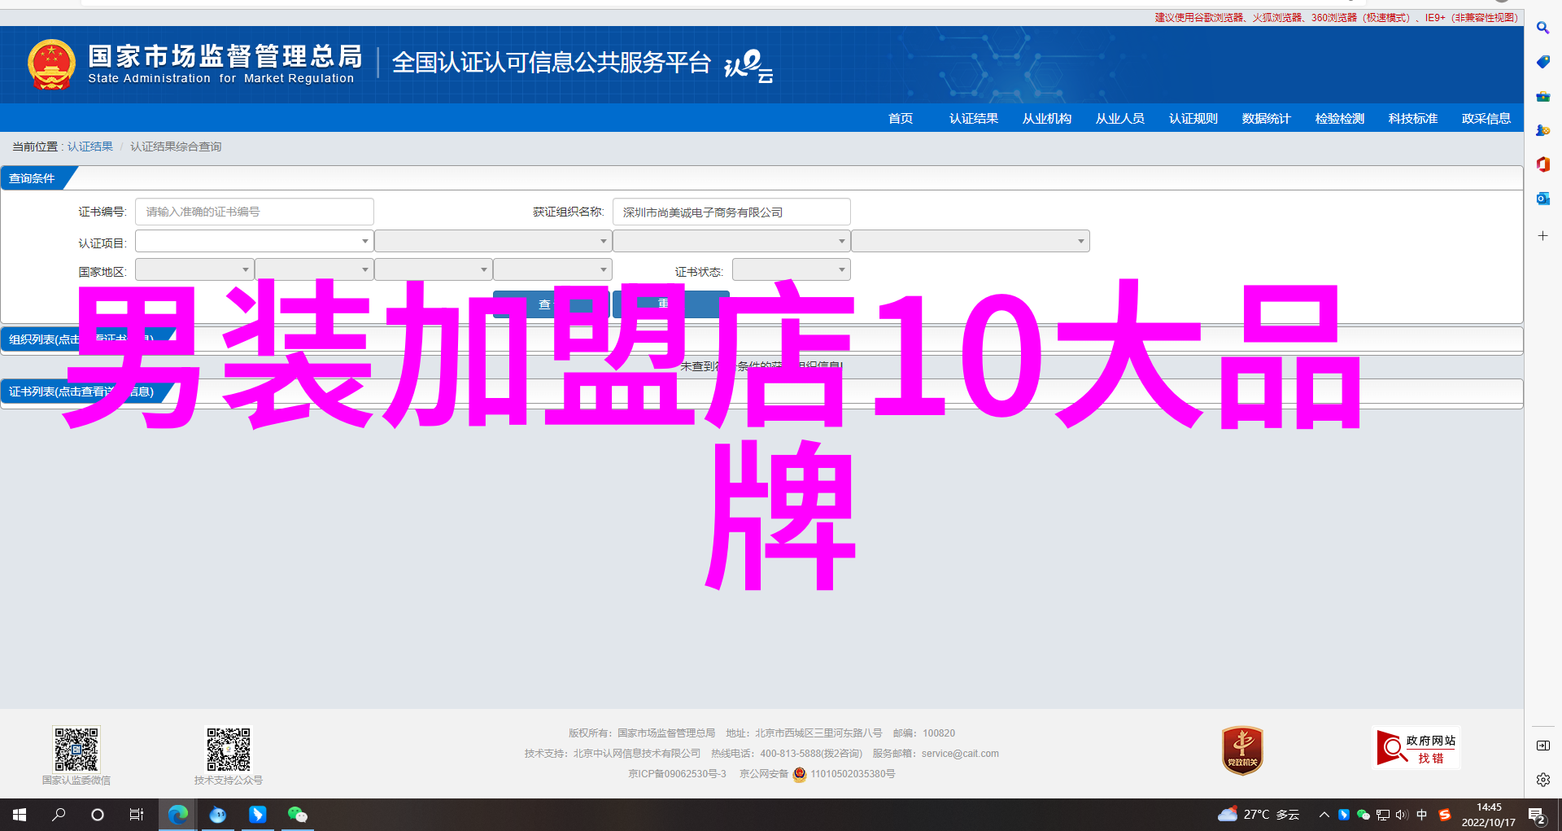The width and height of the screenshot is (1562, 831).
Task: Click the 京ICP备09062530号-3 footer link
Action: 677,774
